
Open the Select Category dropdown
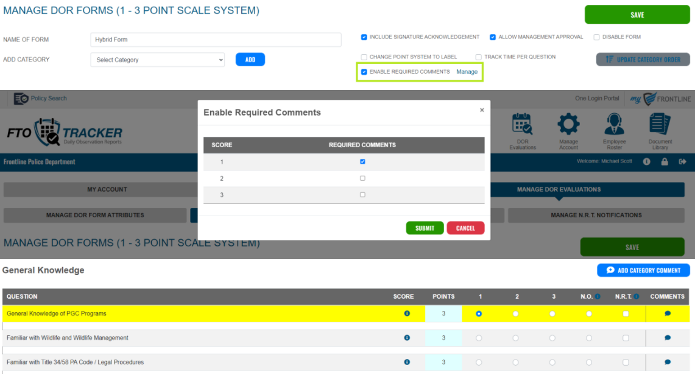pyautogui.click(x=157, y=60)
